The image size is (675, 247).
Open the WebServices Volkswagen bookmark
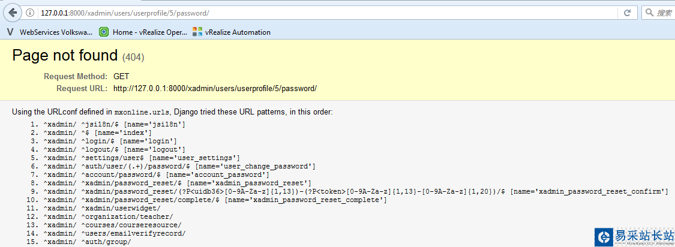coord(56,32)
